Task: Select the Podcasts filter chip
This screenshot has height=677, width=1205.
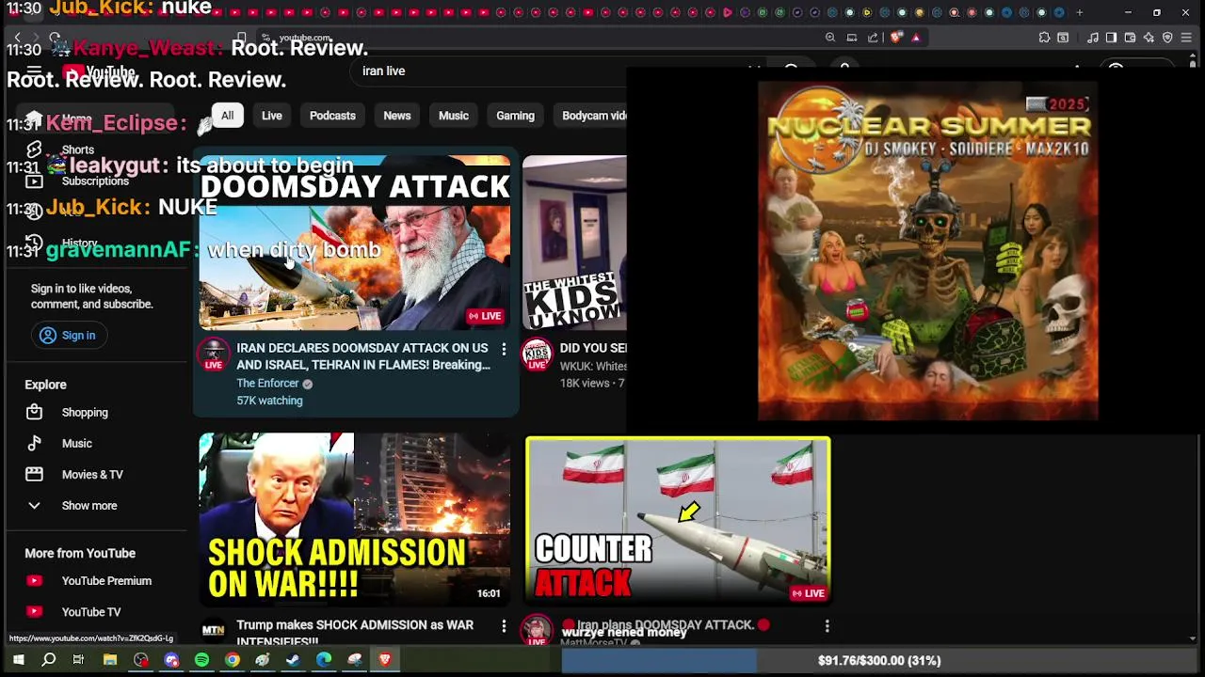Action: pyautogui.click(x=332, y=116)
